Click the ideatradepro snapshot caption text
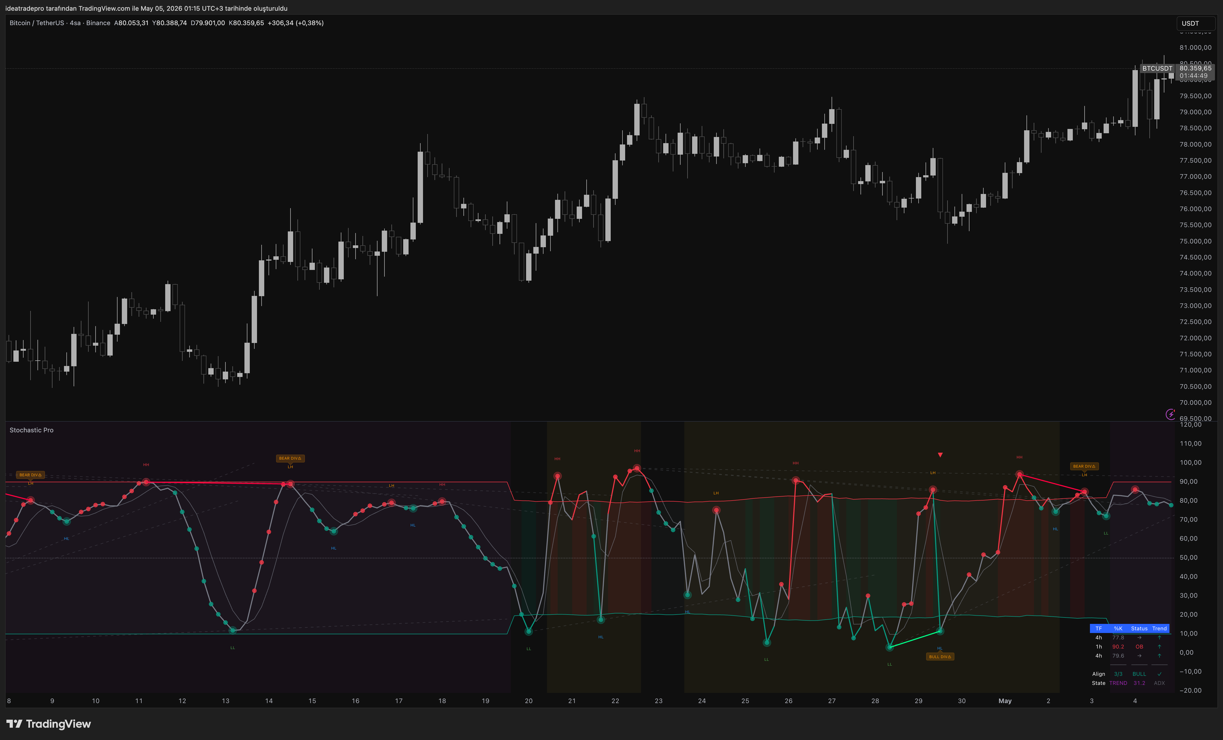 pyautogui.click(x=146, y=9)
